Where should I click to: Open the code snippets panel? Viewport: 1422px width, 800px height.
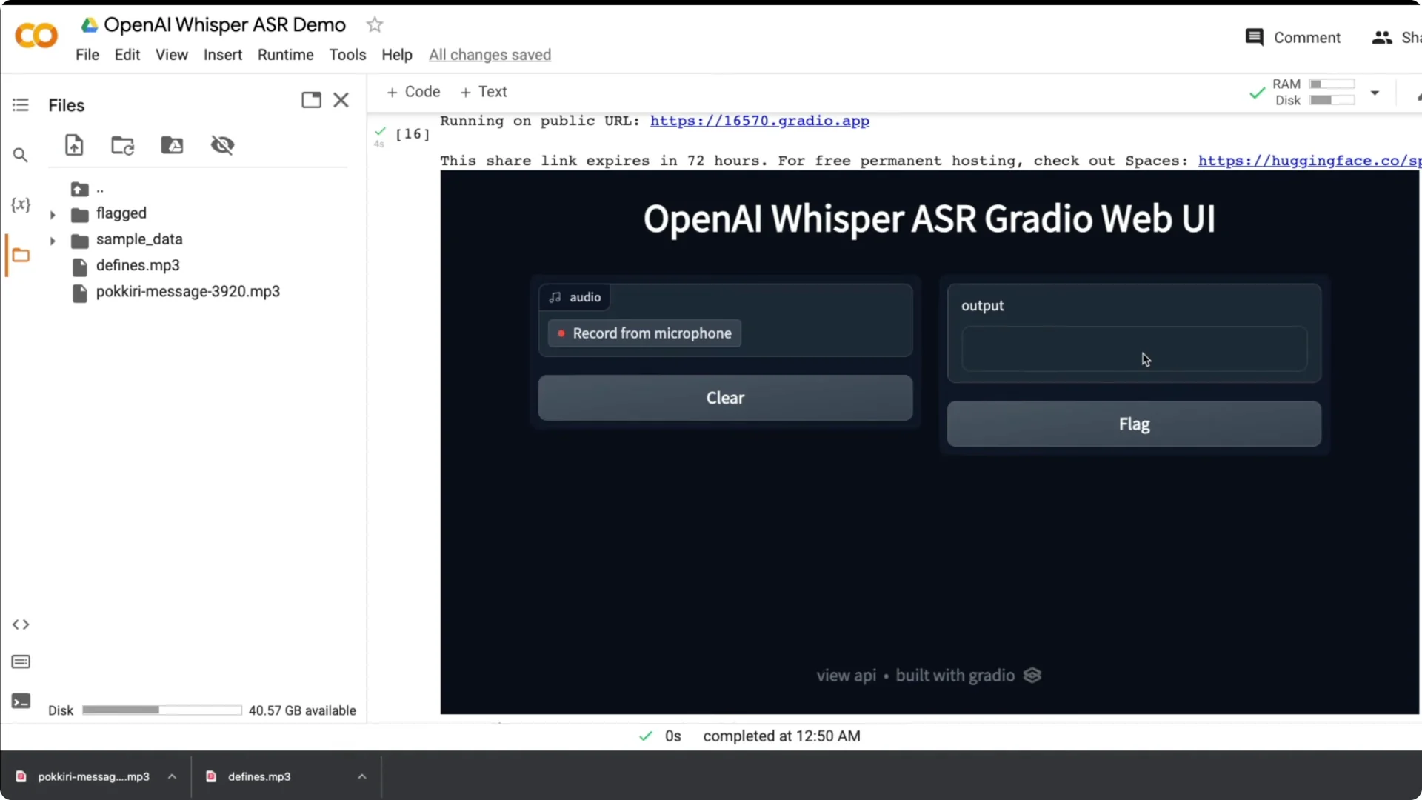(20, 624)
